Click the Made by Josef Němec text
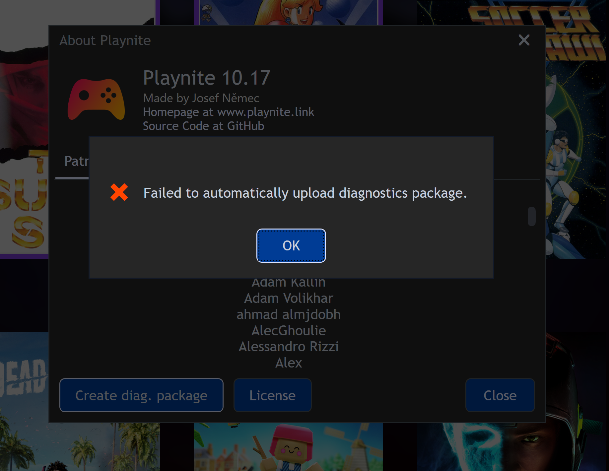The height and width of the screenshot is (471, 609). pos(201,98)
